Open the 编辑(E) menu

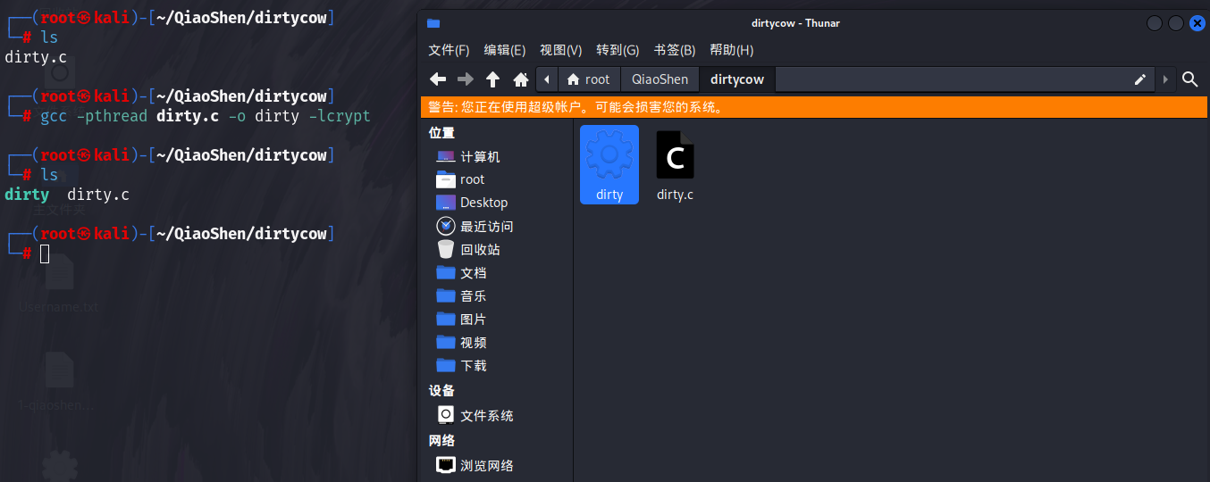(504, 50)
